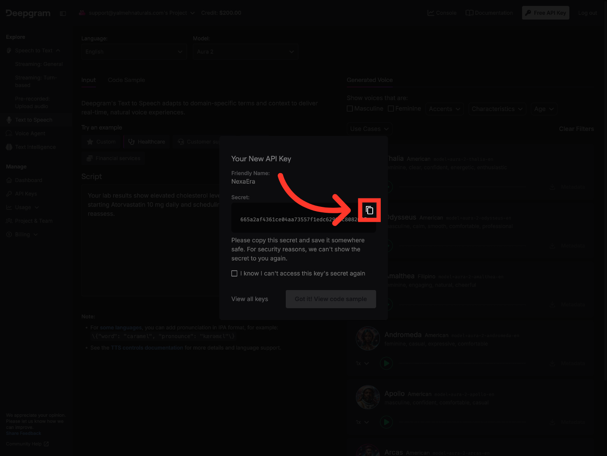Click the Share Feedback link
The height and width of the screenshot is (456, 607).
24,434
